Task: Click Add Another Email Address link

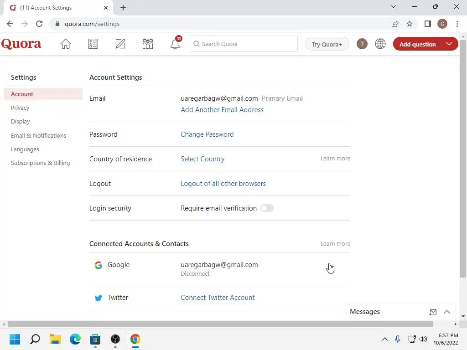Action: pos(222,110)
